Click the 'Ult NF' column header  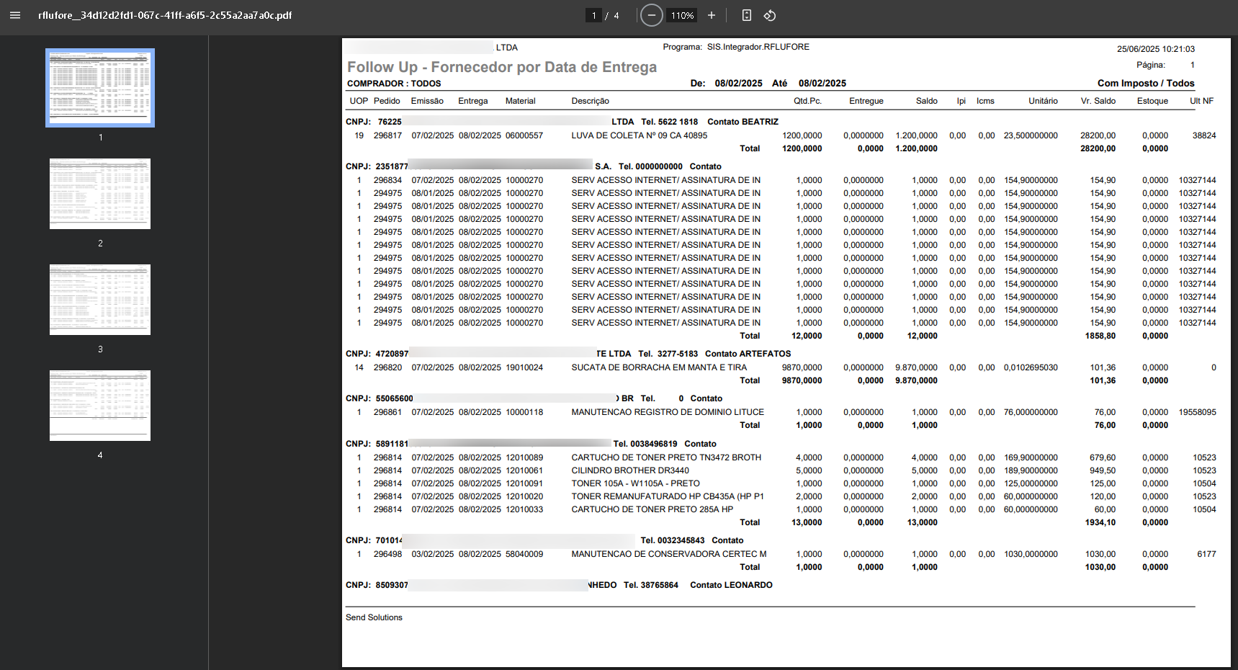[1201, 101]
